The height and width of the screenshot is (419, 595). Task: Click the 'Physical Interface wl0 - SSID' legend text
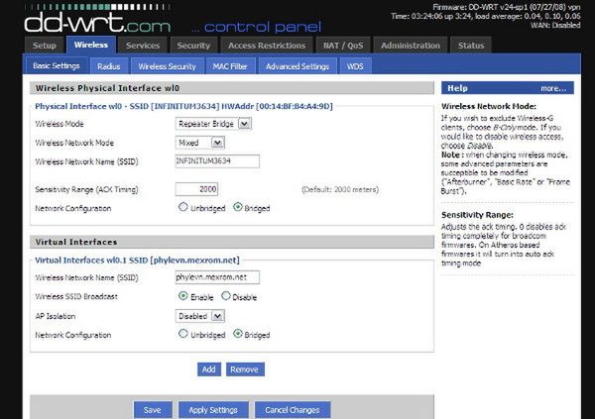coord(183,107)
